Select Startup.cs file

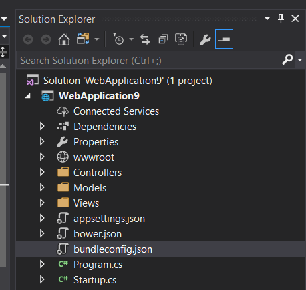(95, 280)
